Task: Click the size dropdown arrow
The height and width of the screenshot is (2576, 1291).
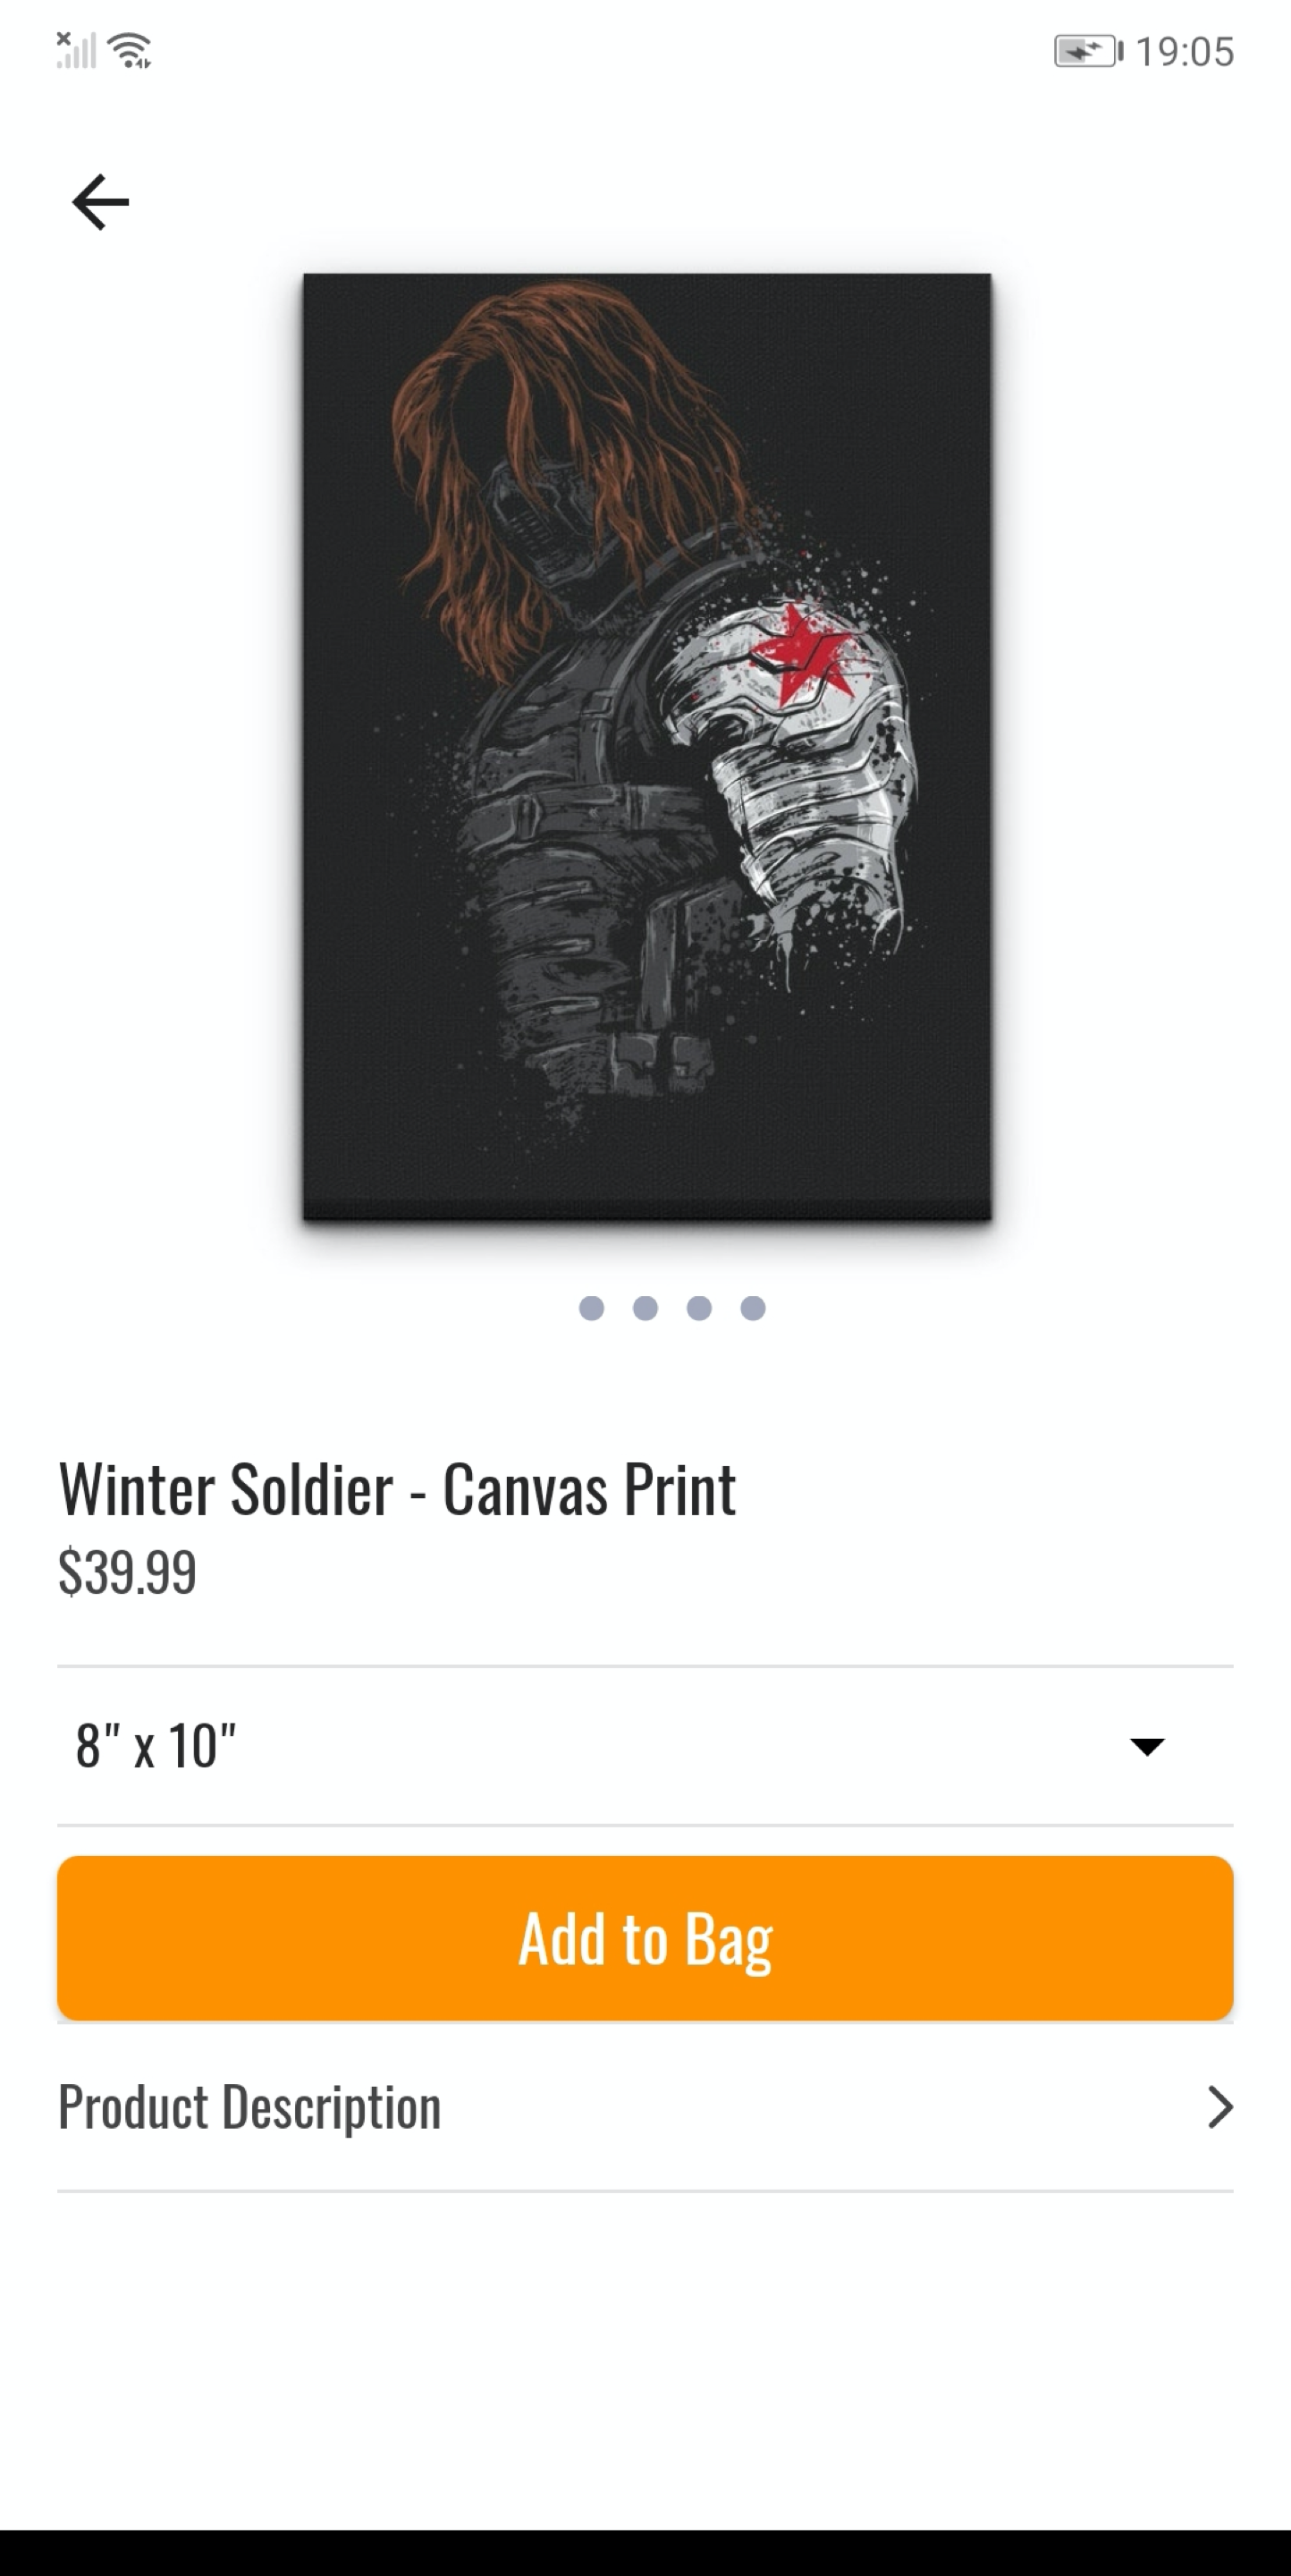Action: (x=1147, y=1747)
